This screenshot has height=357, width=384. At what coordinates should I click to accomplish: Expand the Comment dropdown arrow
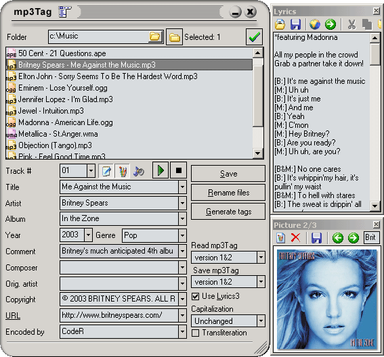[182, 252]
